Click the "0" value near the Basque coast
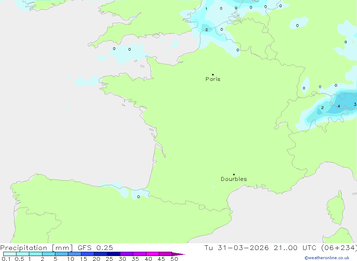Screen dimensions: 357x261 point(139,197)
